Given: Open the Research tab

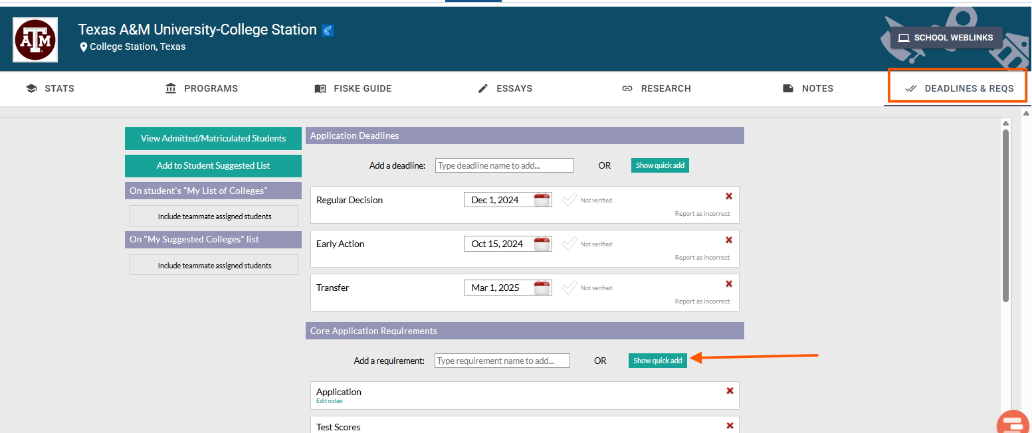Looking at the screenshot, I should 657,88.
